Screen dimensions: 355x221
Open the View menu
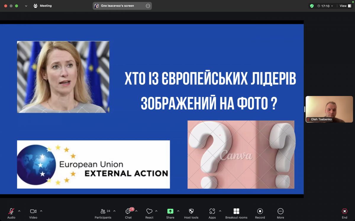click(x=345, y=6)
